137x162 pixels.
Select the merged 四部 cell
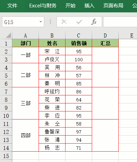point(26,136)
